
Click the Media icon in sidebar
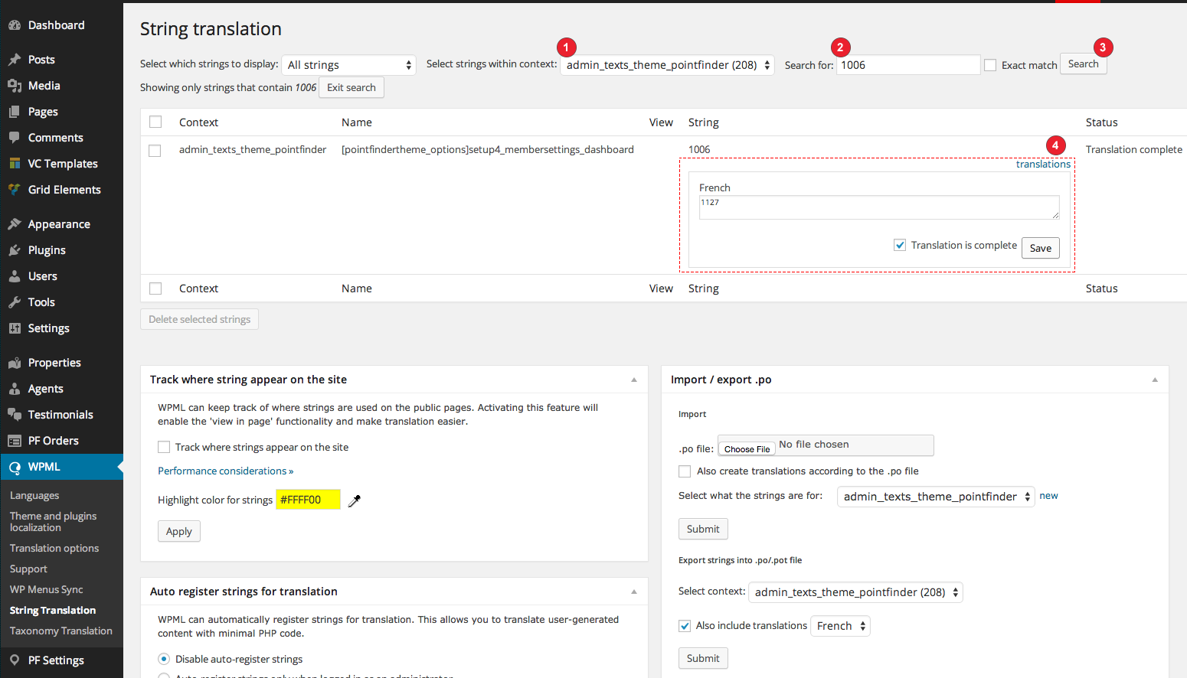[15, 86]
